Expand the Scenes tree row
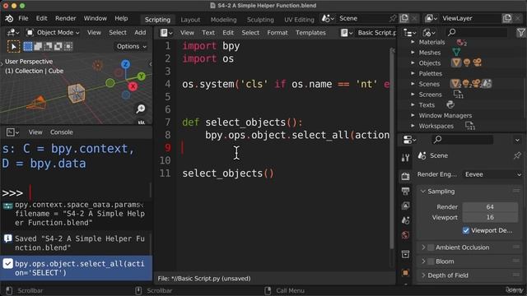 (413, 84)
